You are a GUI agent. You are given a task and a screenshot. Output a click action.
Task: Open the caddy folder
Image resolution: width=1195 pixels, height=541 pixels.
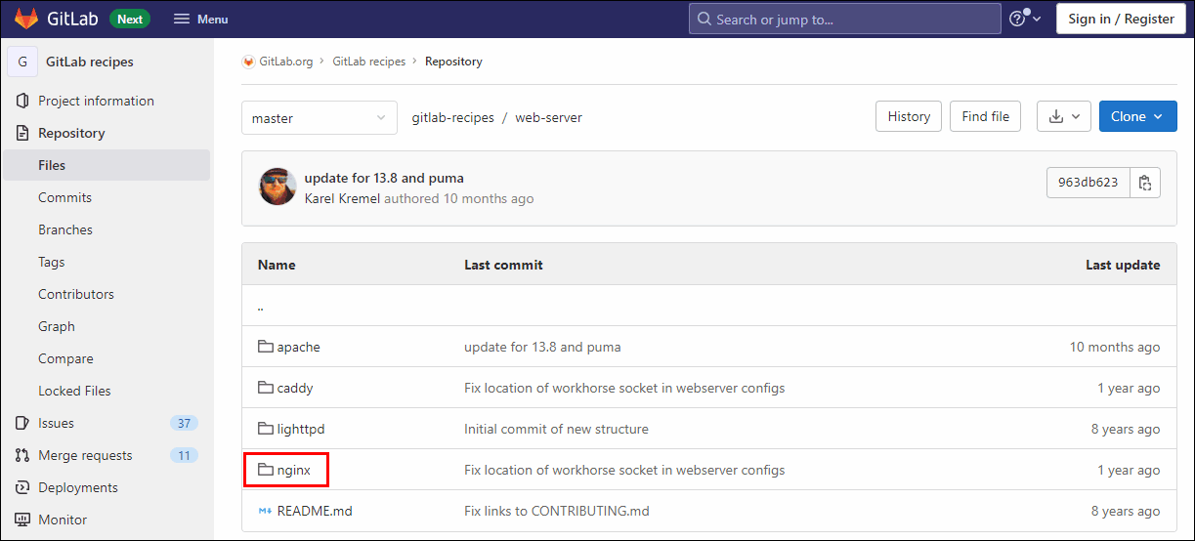[295, 388]
